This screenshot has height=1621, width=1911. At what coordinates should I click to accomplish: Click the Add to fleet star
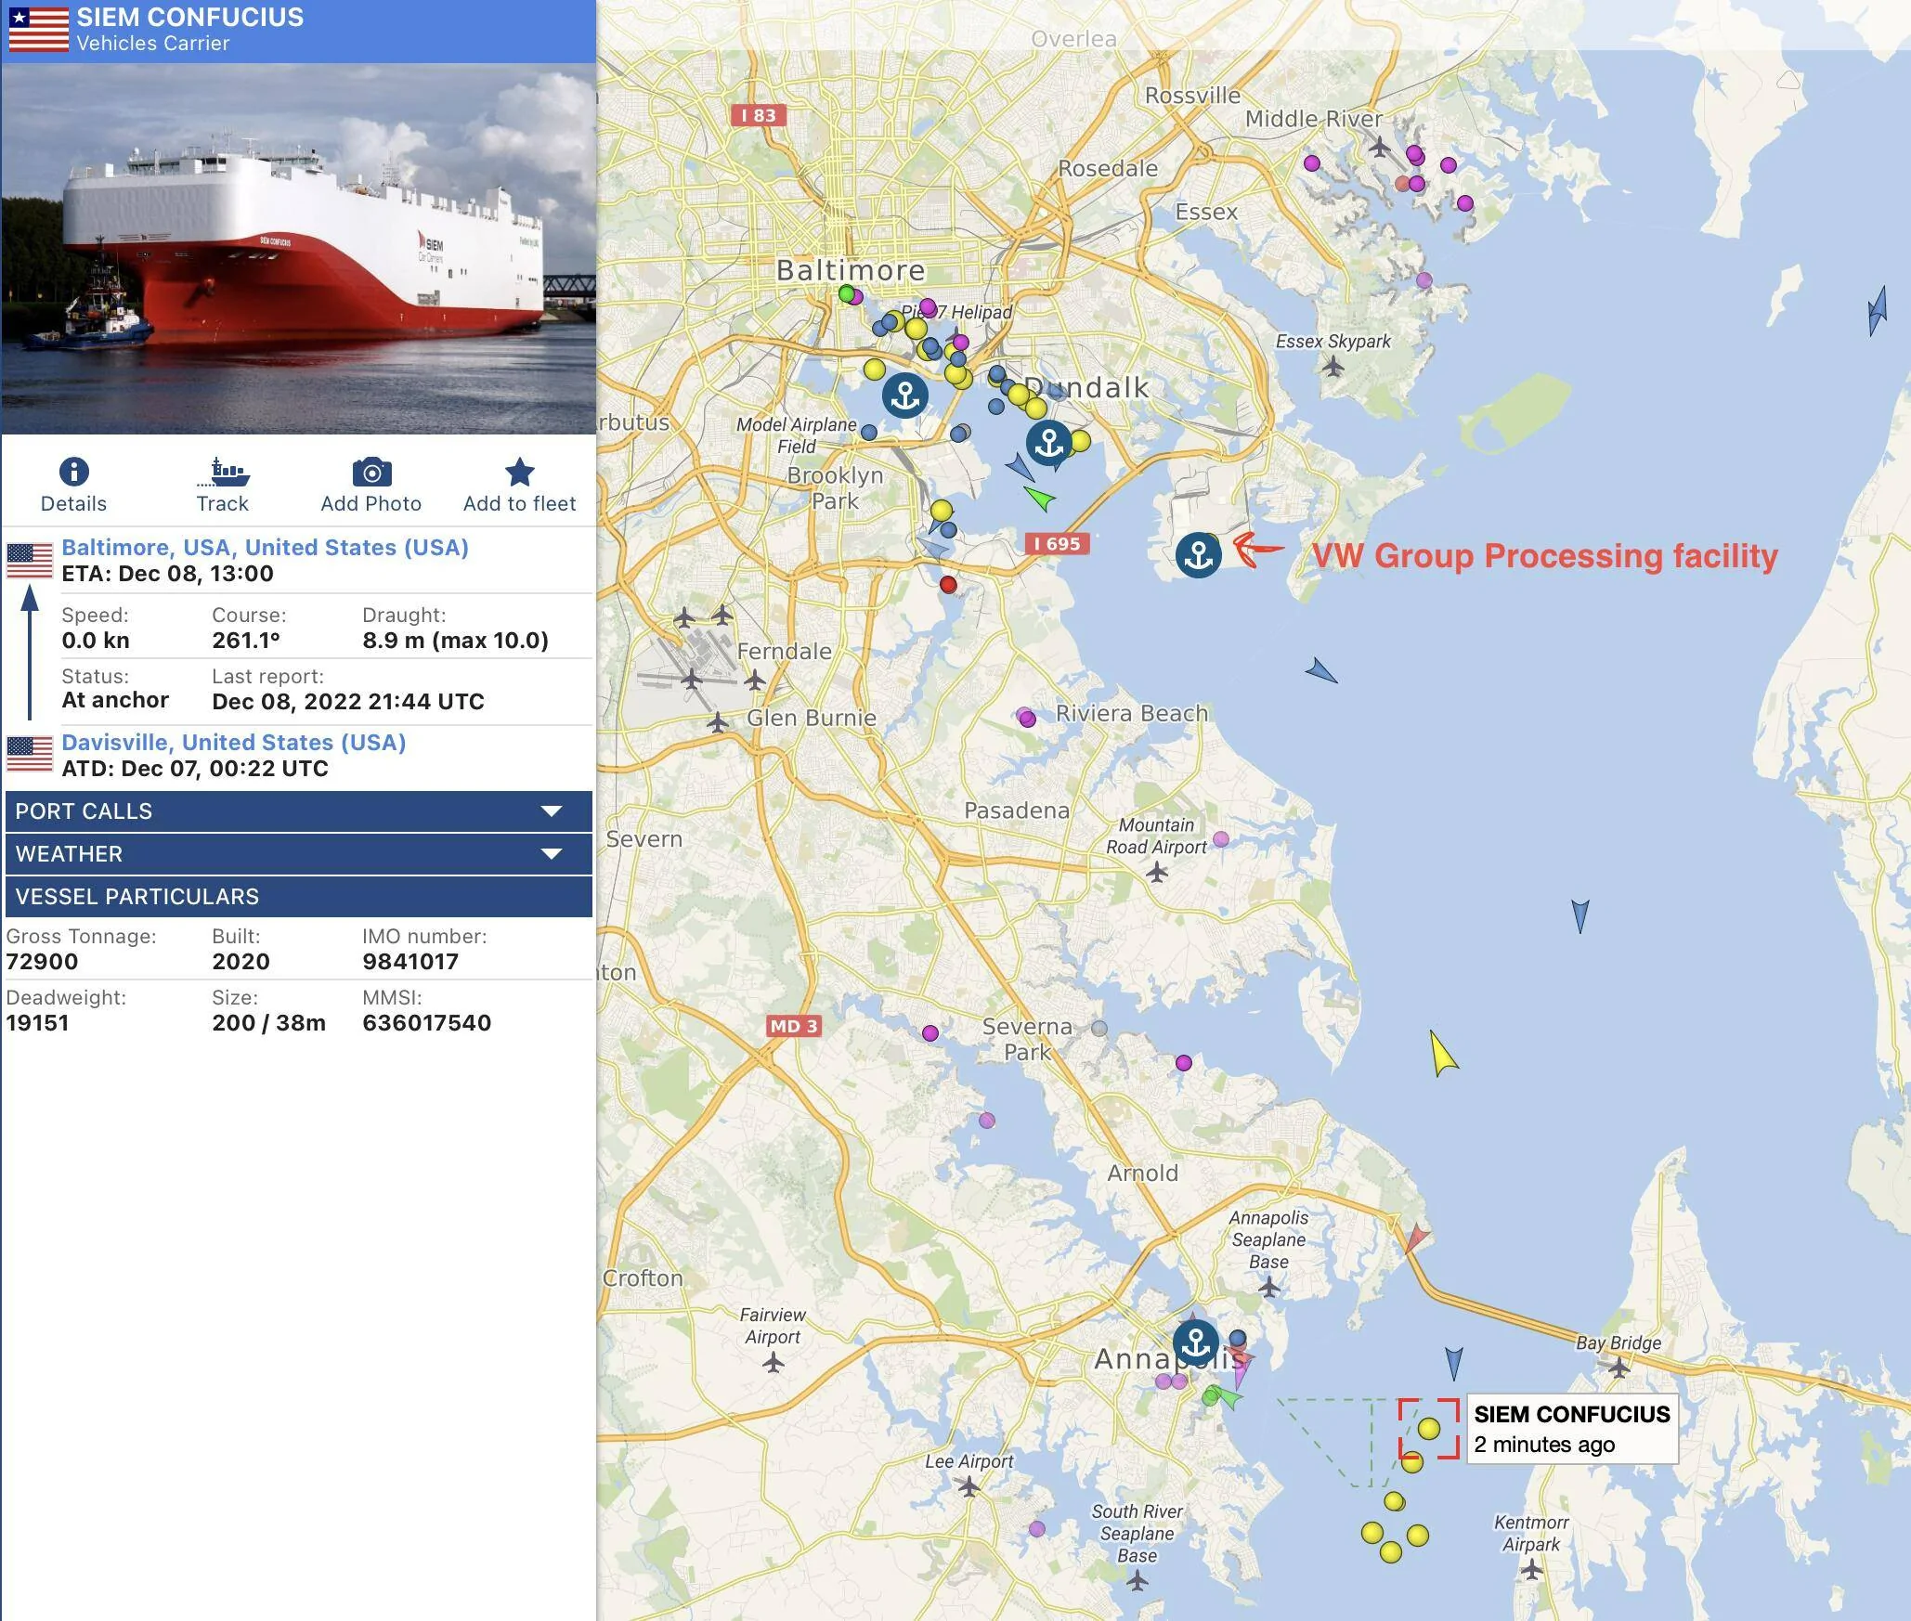(520, 472)
